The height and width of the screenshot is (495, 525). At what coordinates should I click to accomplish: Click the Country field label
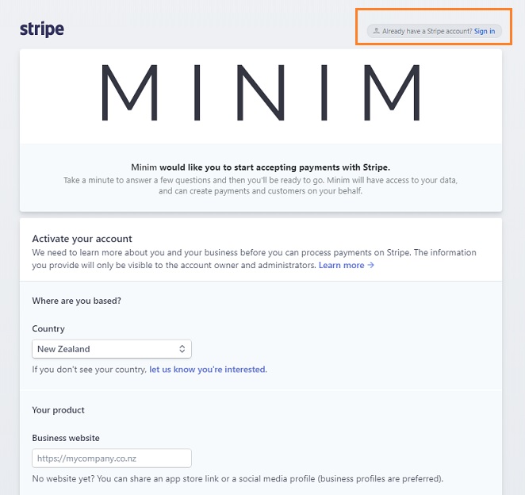tap(48, 328)
